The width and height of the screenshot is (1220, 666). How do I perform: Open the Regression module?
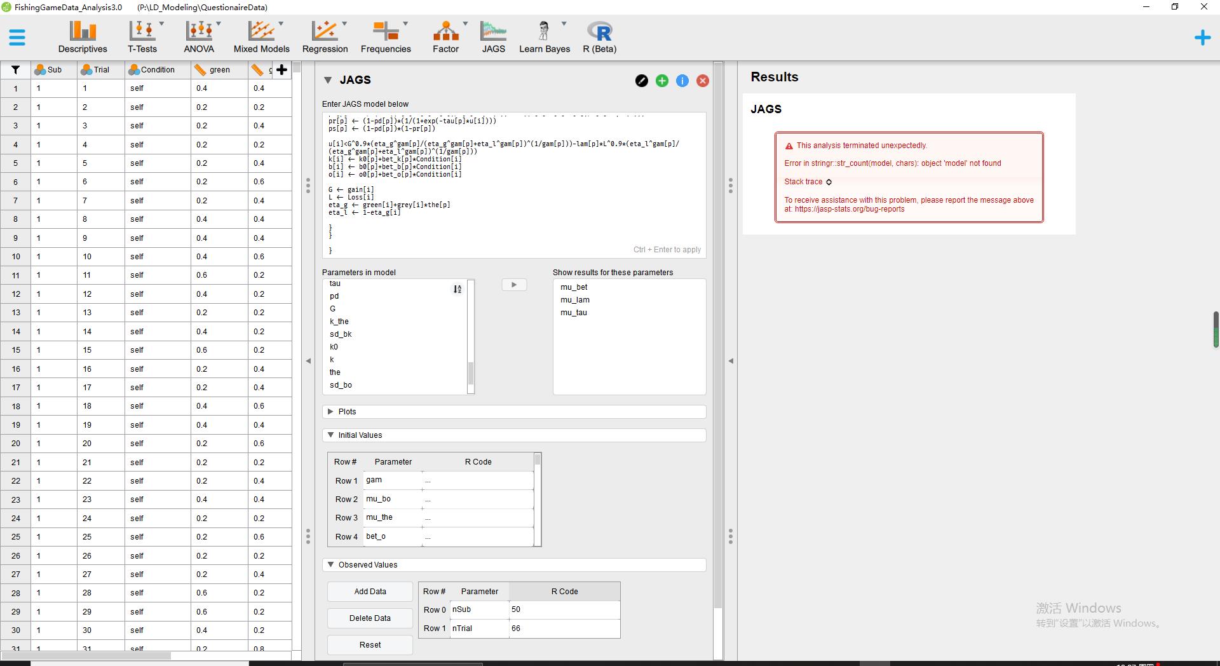[x=325, y=36]
